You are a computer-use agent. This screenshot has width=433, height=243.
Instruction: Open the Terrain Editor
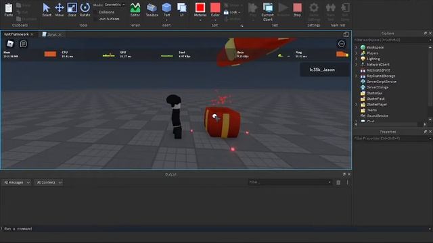135,9
